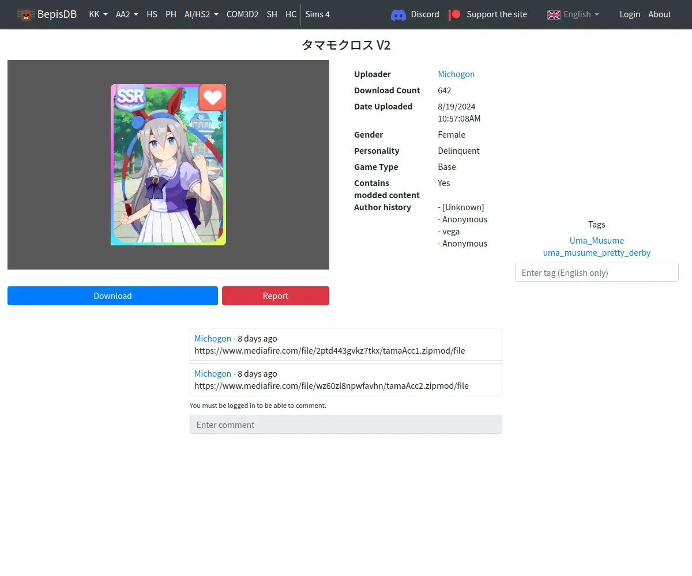Open the About page
The image size is (692, 576).
[x=660, y=14]
